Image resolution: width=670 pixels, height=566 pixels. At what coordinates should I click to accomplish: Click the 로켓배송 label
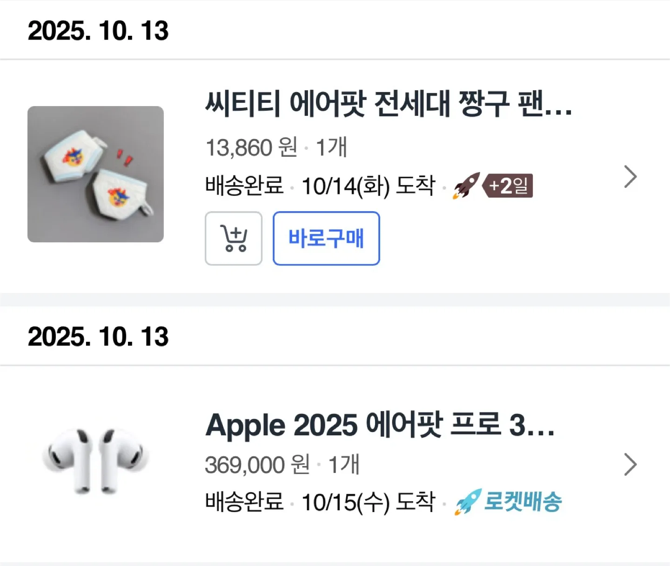(x=523, y=501)
